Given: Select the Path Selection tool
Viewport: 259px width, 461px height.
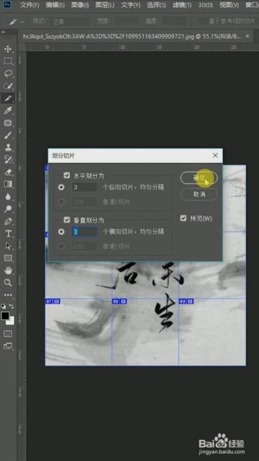Looking at the screenshot, I should (x=8, y=246).
